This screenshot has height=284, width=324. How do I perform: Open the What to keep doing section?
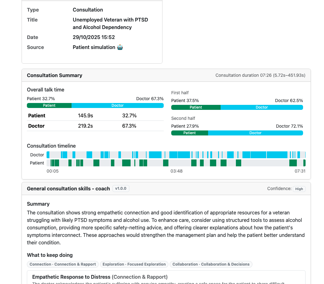click(50, 255)
